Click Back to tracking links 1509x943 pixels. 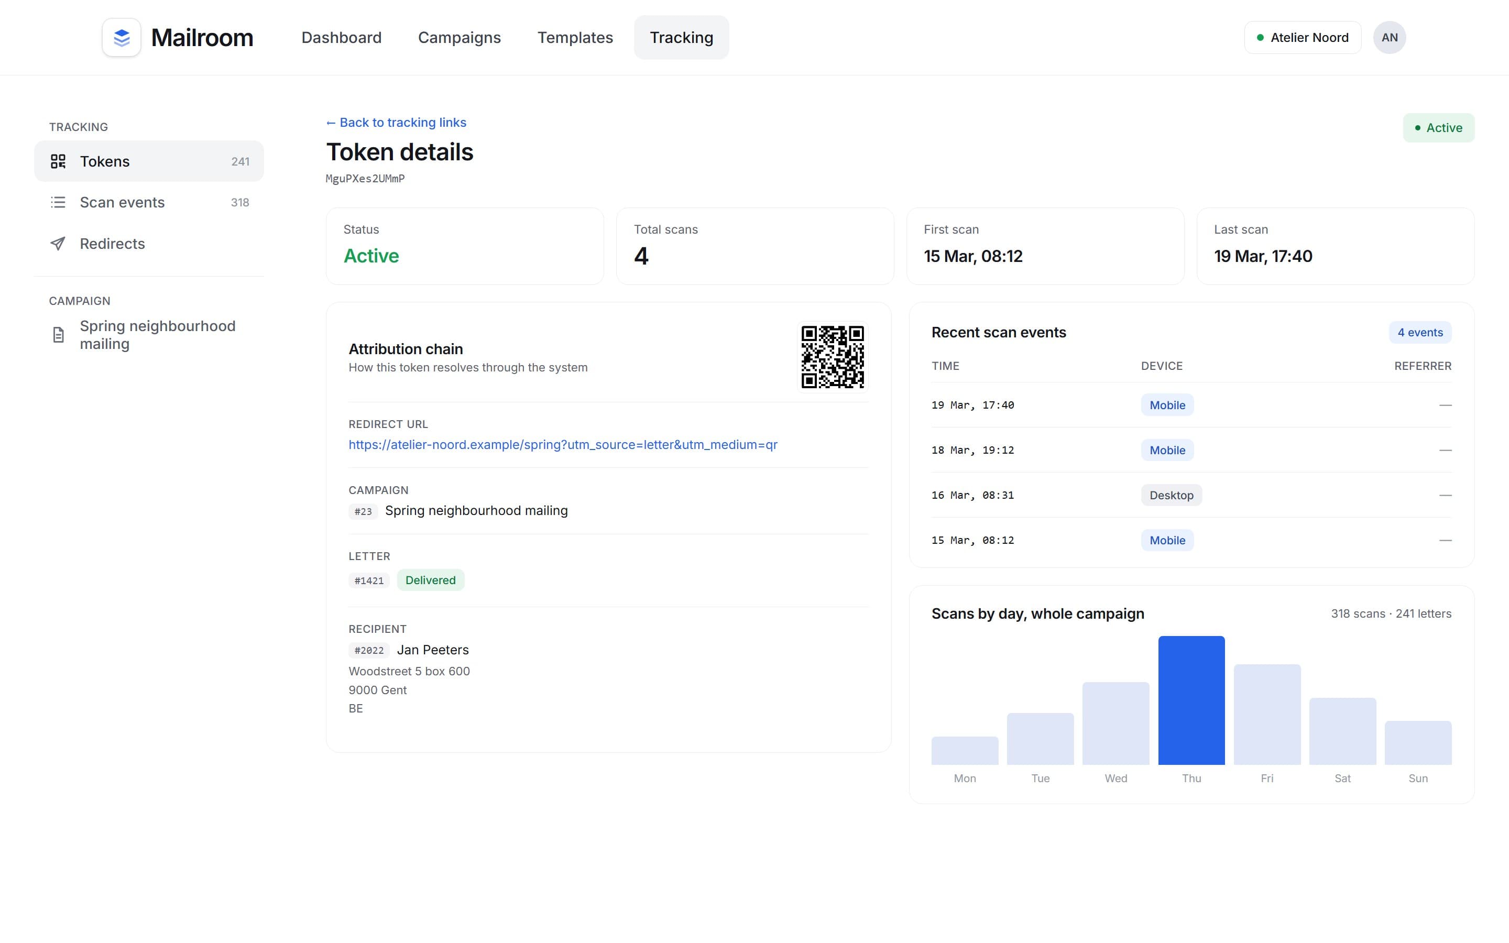[396, 122]
